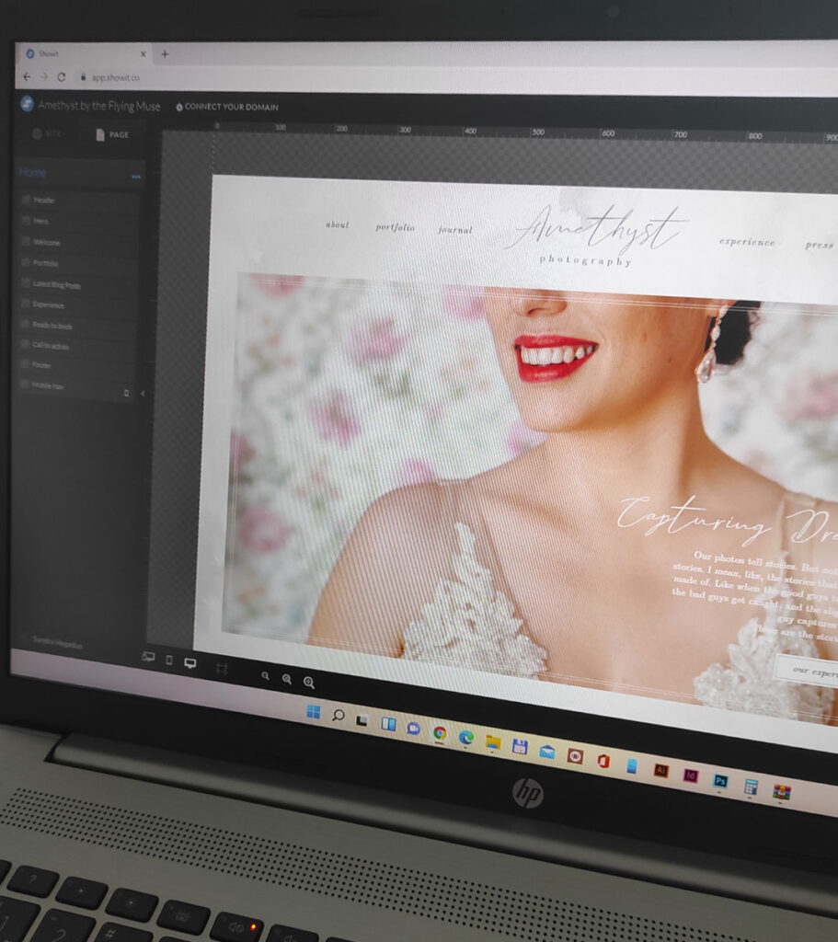This screenshot has width=838, height=942.
Task: Select the 'Our photos tell stories' paragraph
Action: tap(756, 595)
